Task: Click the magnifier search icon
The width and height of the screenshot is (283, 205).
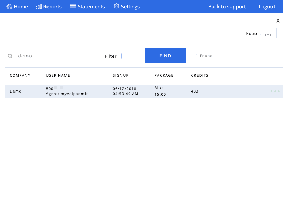Action: (x=10, y=56)
